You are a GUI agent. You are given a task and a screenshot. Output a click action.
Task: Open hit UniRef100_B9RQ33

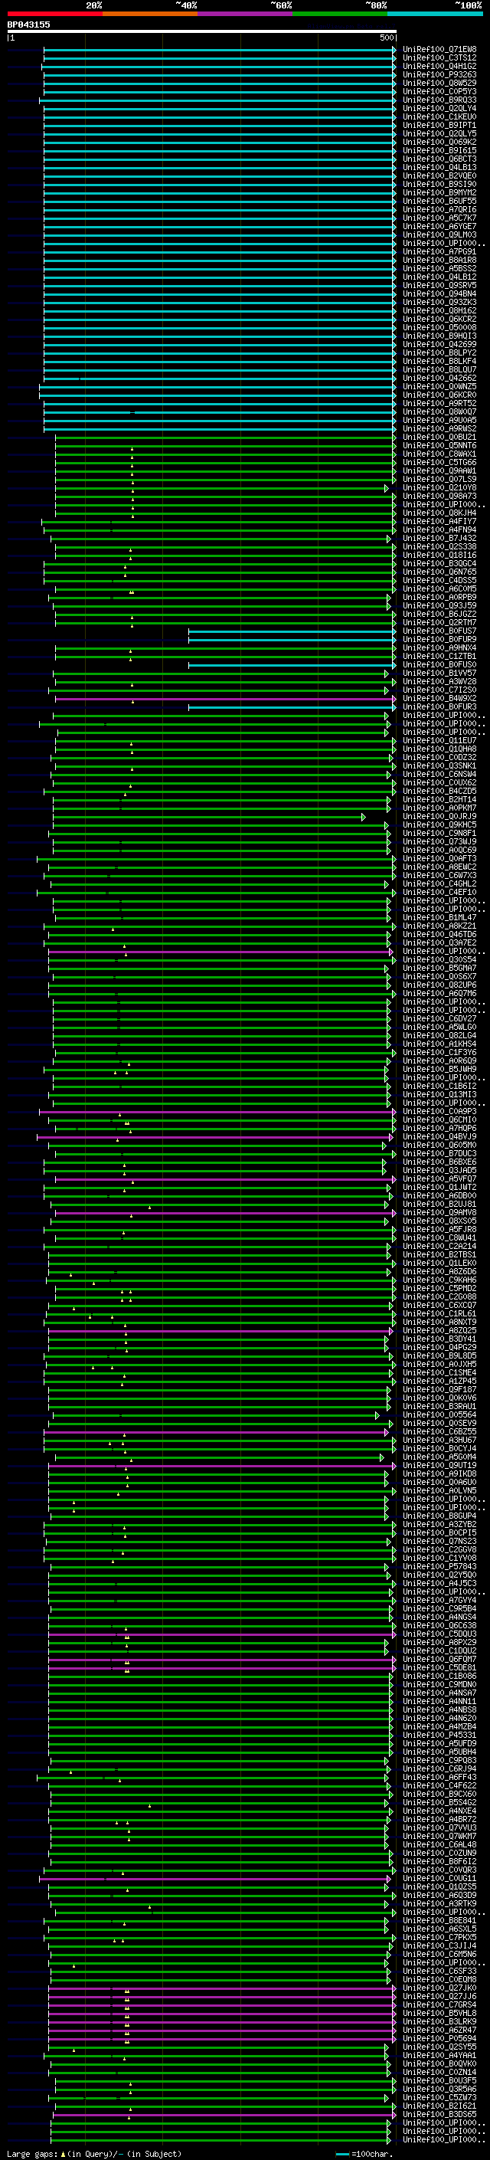pos(439,100)
